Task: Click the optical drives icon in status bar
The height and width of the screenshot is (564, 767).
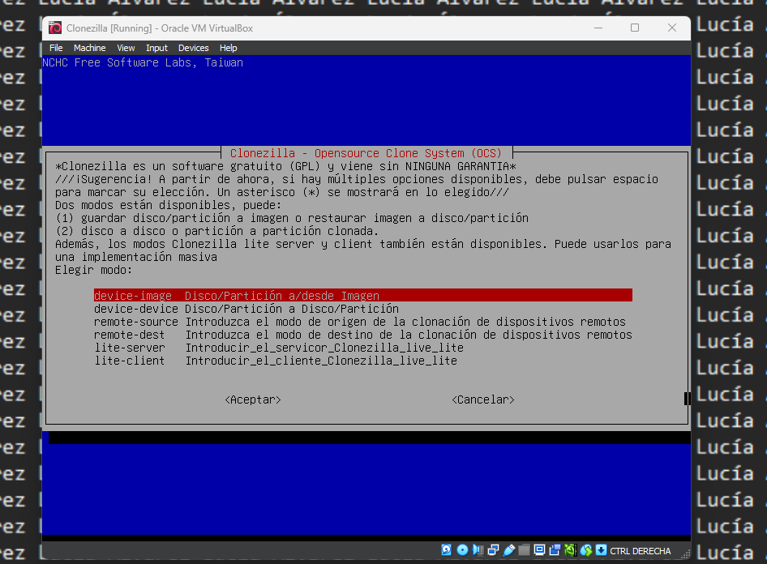Action: click(x=461, y=550)
